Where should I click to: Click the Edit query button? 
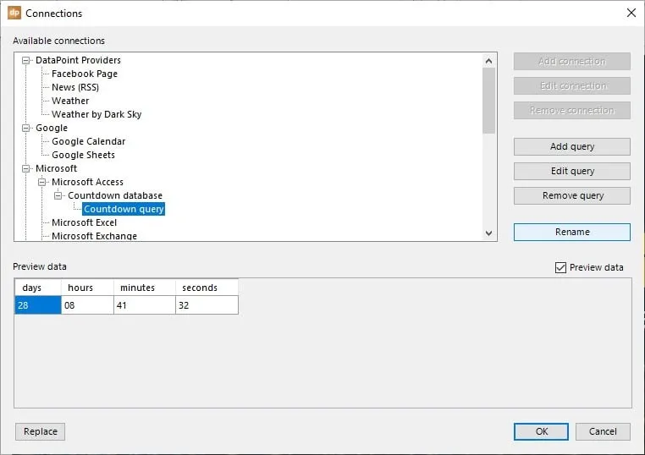571,172
